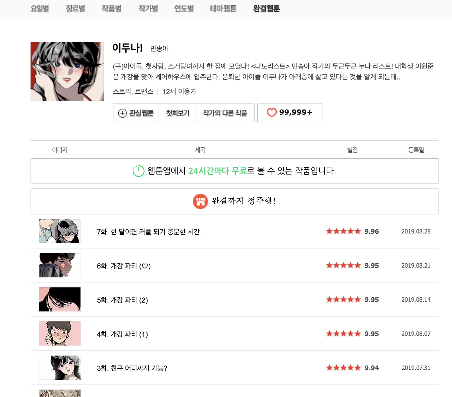This screenshot has width=452, height=397.
Task: Open the 연도별 tab
Action: coord(184,9)
